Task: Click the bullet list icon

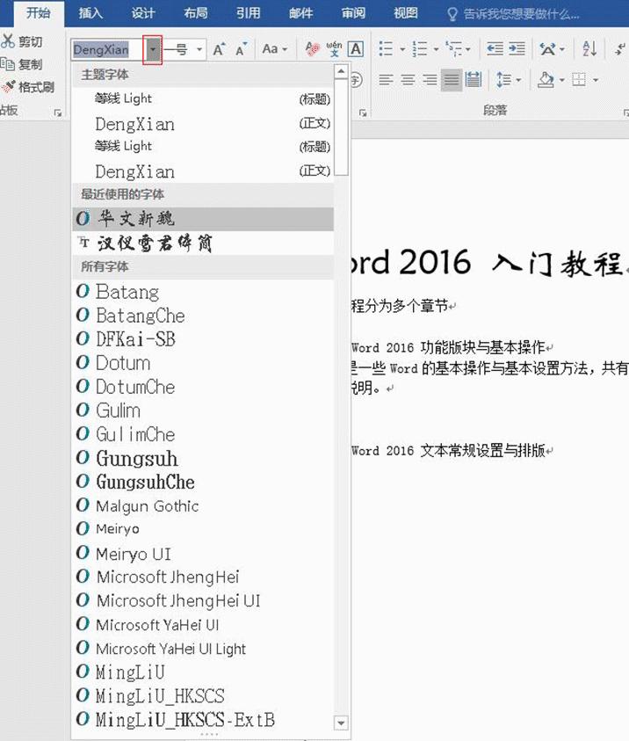Action: 386,48
